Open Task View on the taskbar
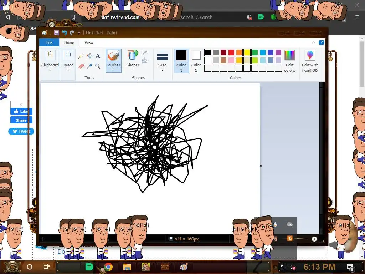This screenshot has width=365, height=274. tap(47, 267)
